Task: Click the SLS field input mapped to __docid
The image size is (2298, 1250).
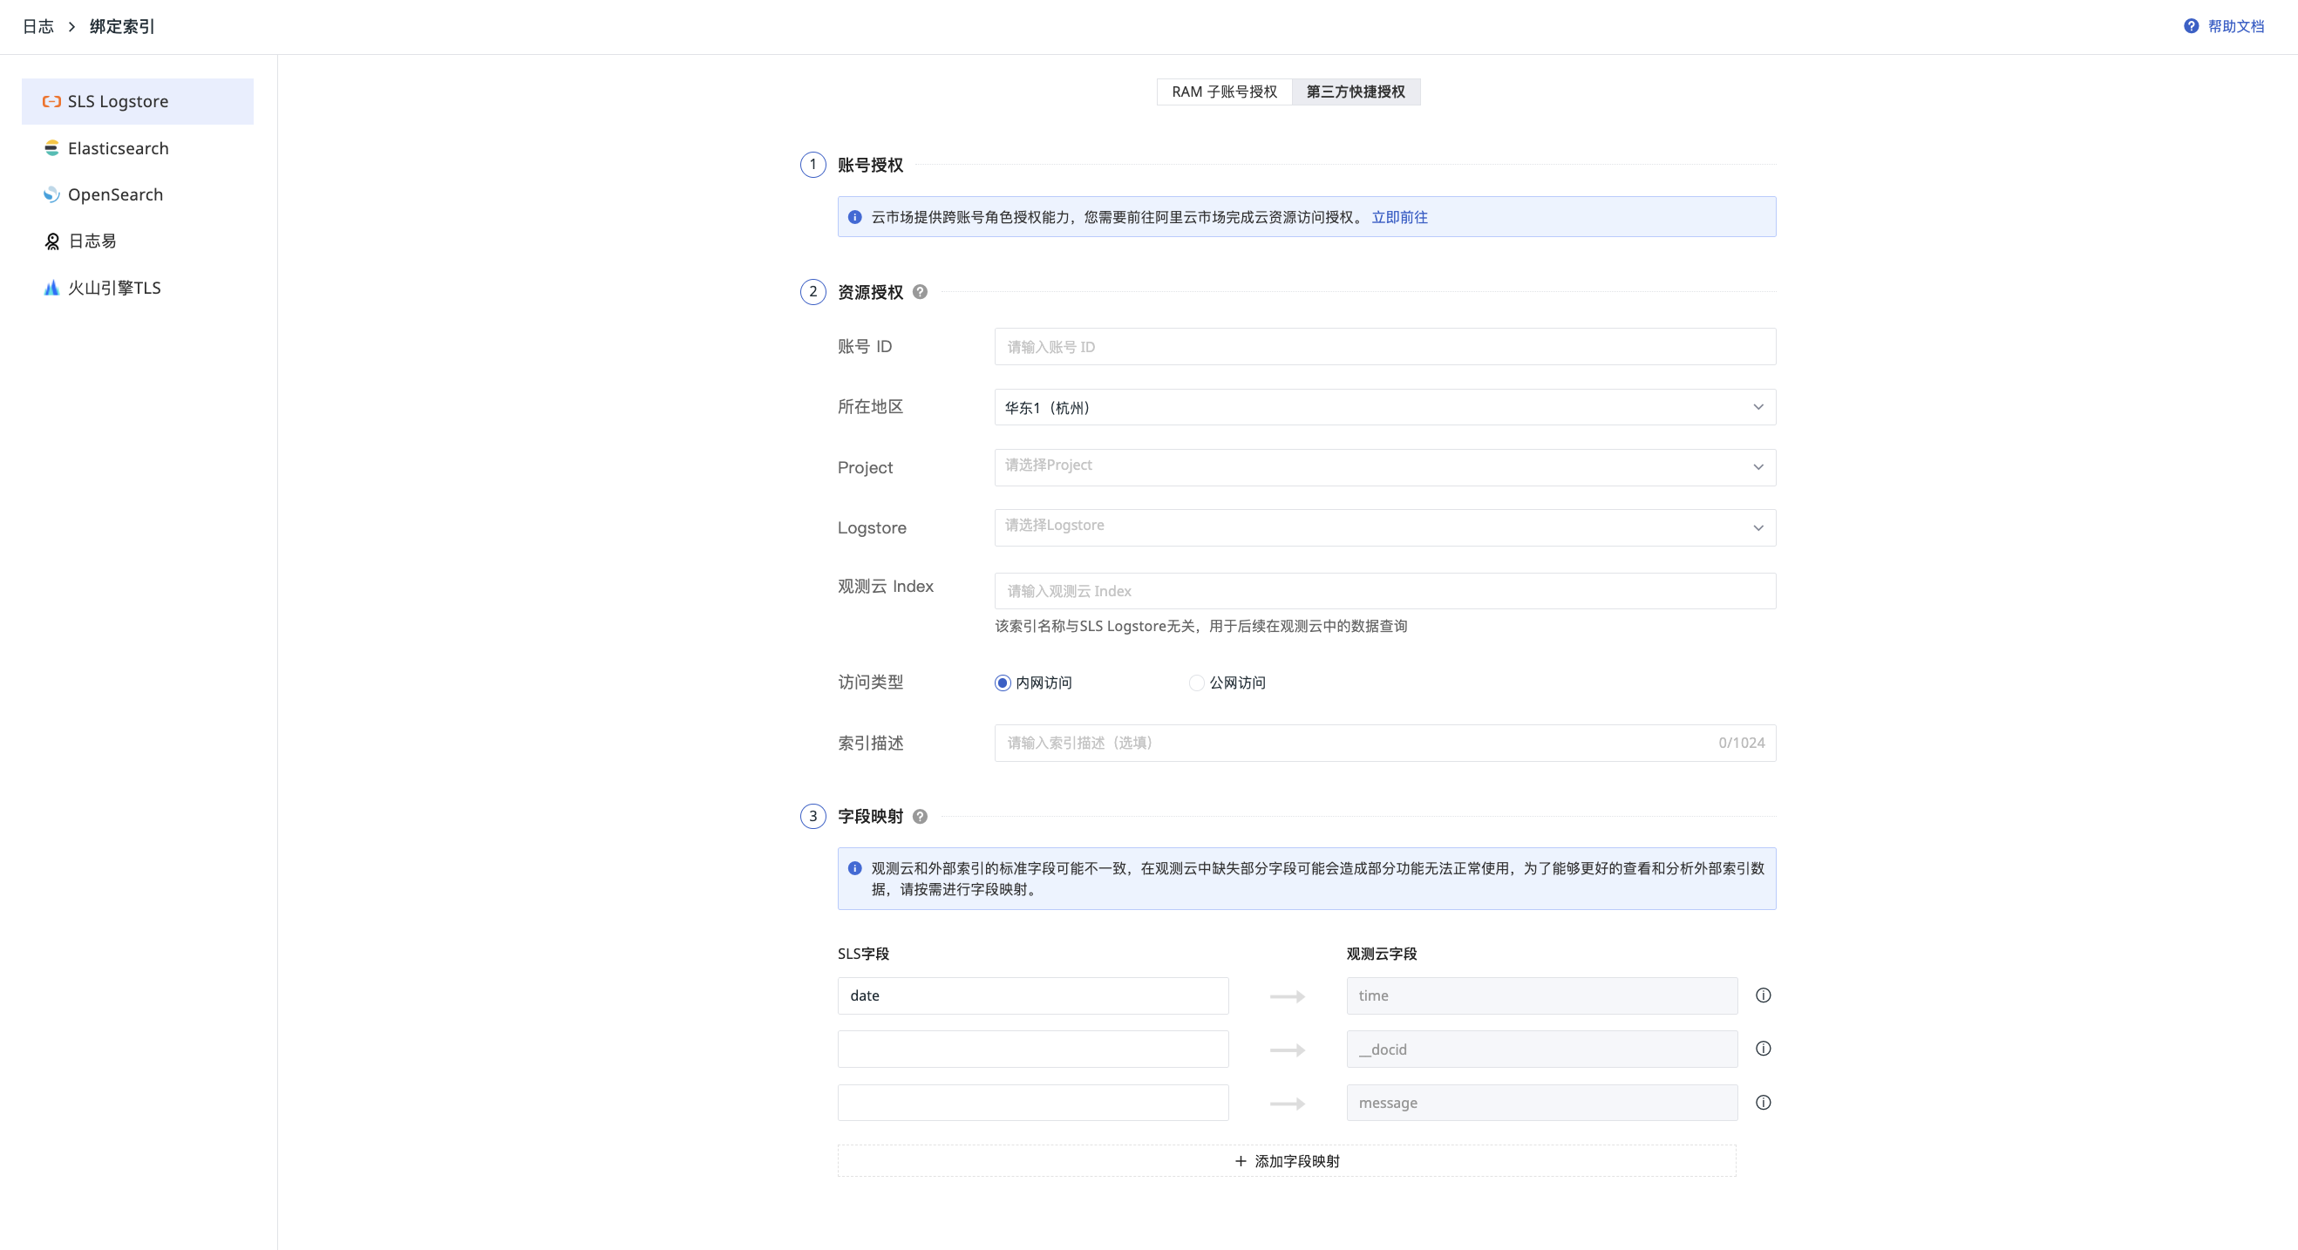Action: click(1033, 1050)
